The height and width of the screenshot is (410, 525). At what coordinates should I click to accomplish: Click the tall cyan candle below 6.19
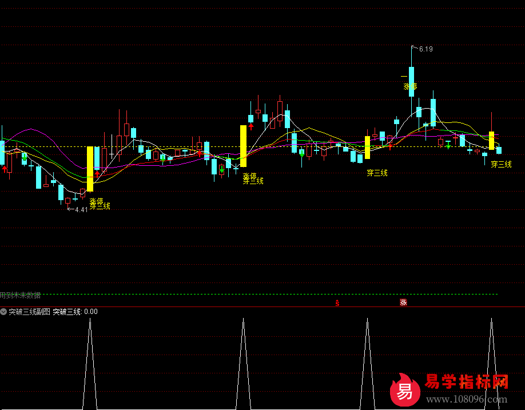(x=411, y=81)
